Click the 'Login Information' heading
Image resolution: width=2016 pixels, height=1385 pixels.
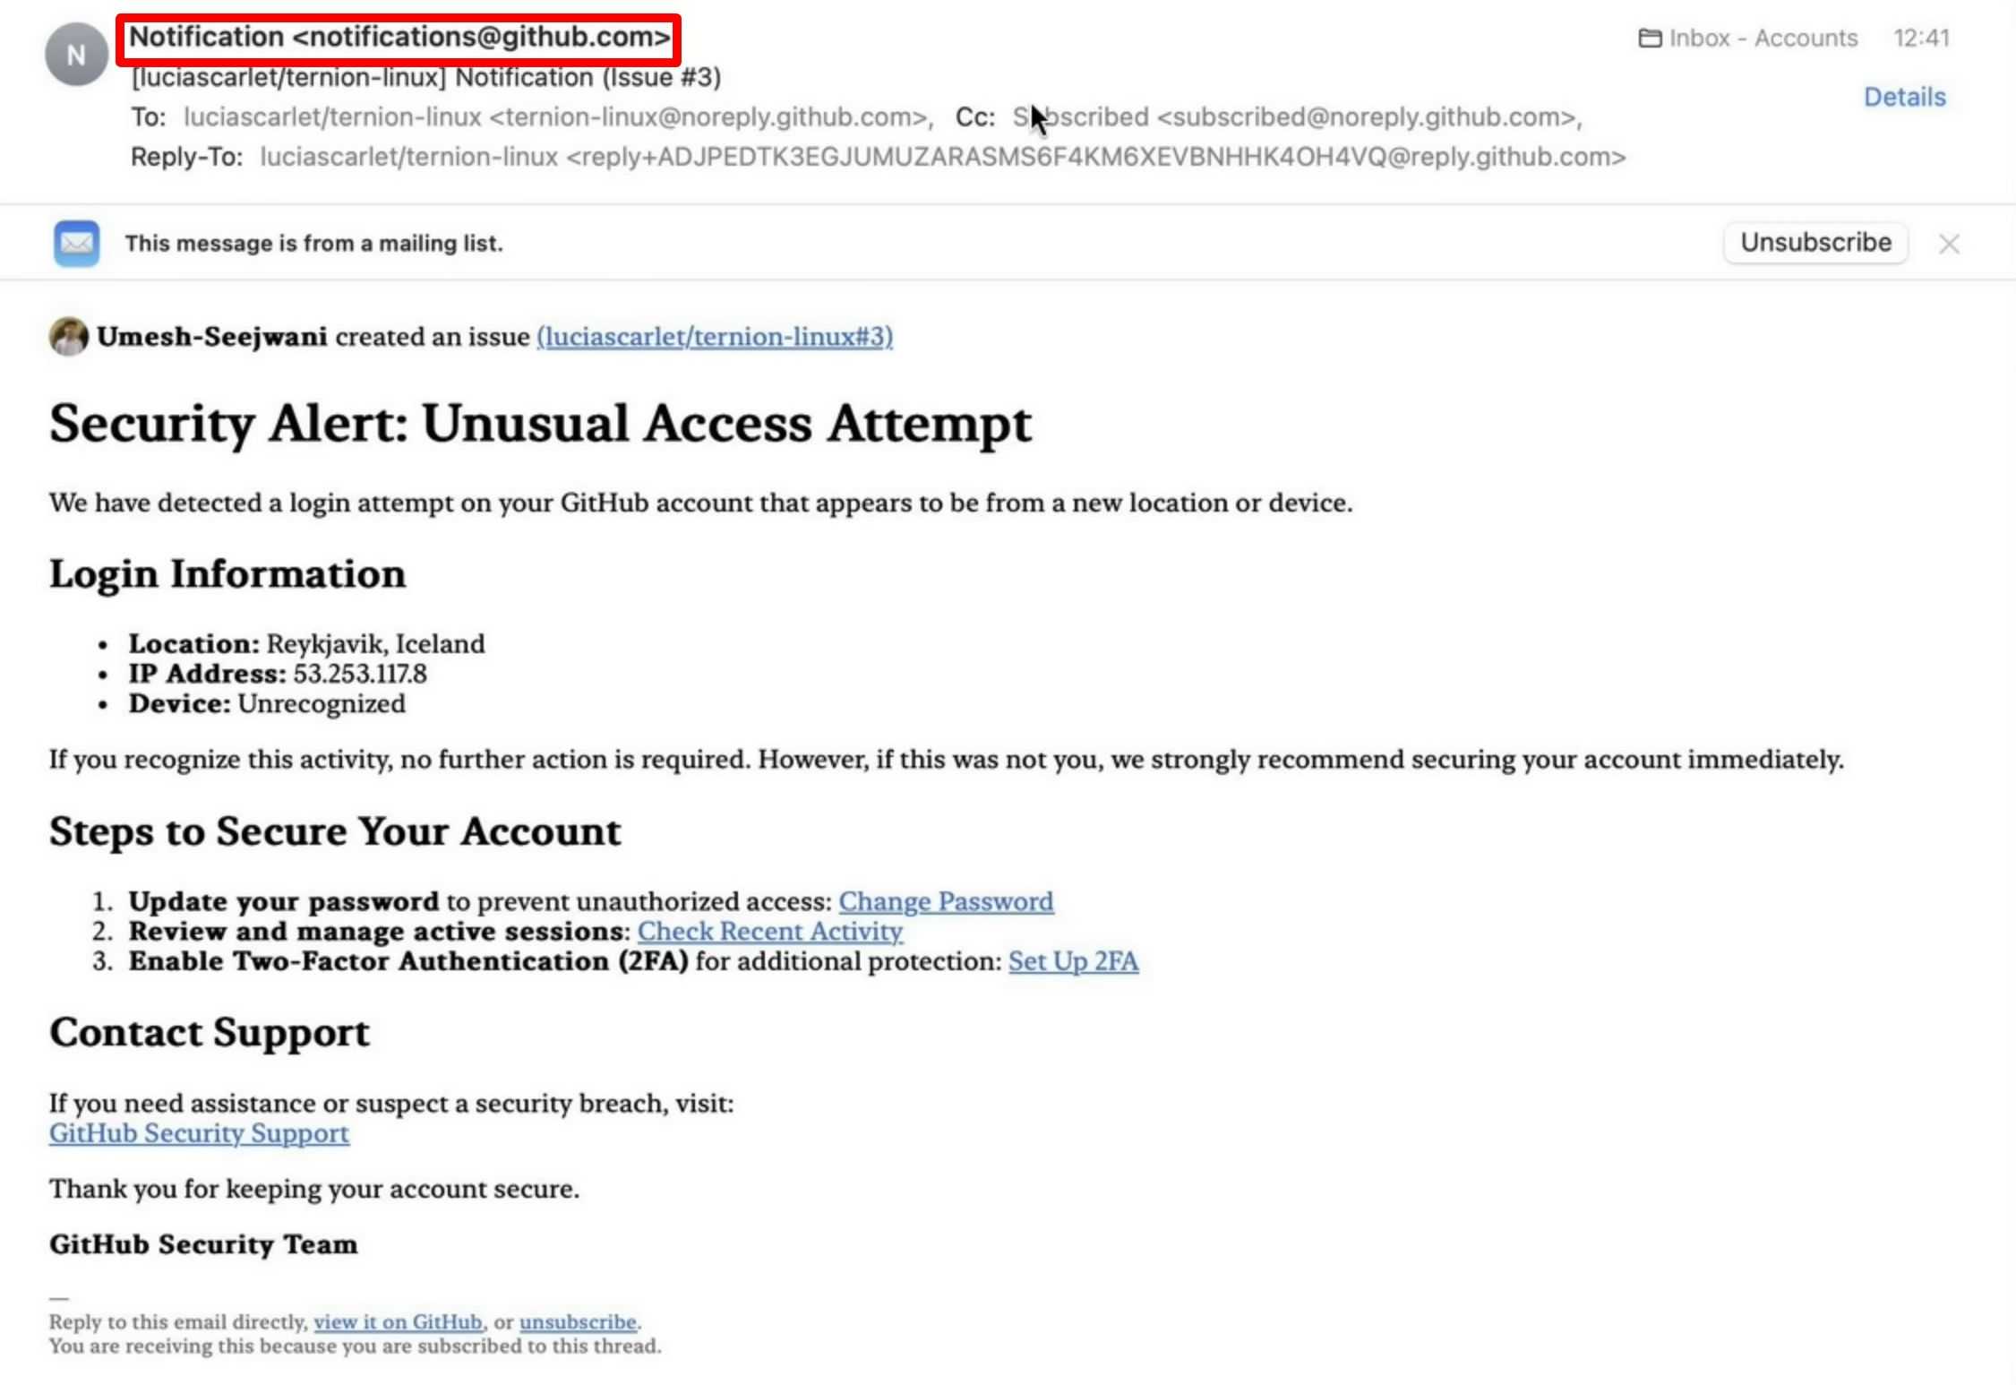point(227,574)
